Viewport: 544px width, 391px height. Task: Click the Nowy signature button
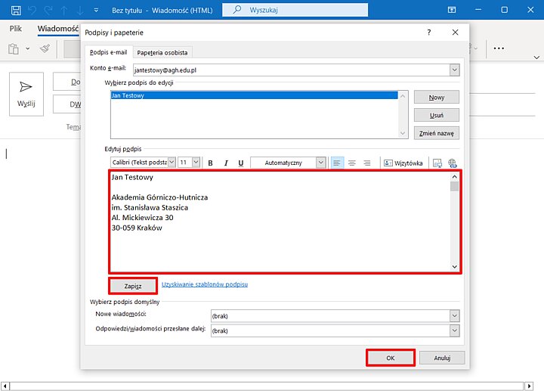[x=437, y=98]
